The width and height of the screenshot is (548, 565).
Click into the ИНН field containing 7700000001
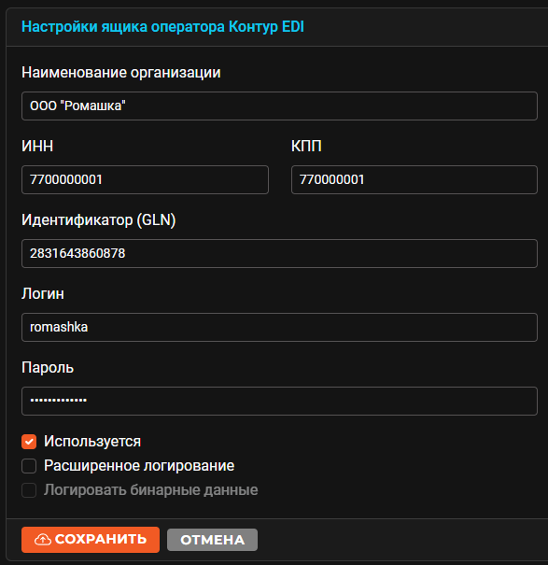[x=145, y=179]
